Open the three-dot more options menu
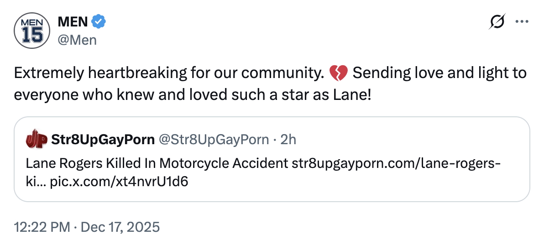The height and width of the screenshot is (240, 544). (x=522, y=21)
